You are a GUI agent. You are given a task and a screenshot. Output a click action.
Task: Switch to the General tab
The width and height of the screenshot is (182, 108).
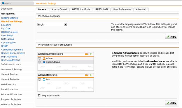(x=42, y=10)
